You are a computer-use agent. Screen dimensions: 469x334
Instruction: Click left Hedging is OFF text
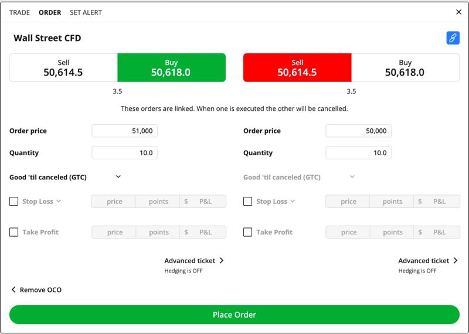pos(183,271)
